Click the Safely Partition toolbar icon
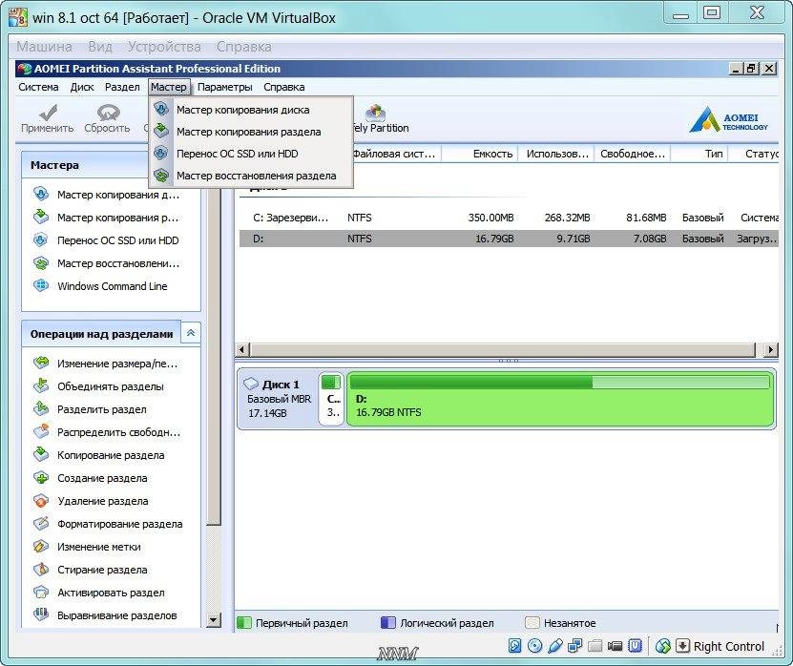The image size is (793, 666). click(x=375, y=113)
